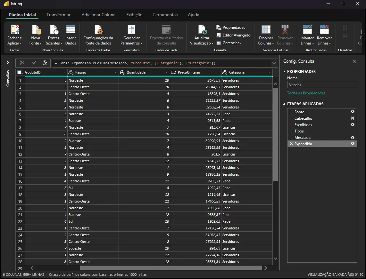
Task: Select cell 994,03 in row 26
Action: 195,248
